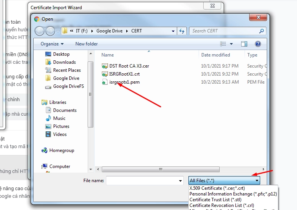The height and width of the screenshot is (210, 297).
Task: Sort files by Date modified column
Action: click(215, 55)
